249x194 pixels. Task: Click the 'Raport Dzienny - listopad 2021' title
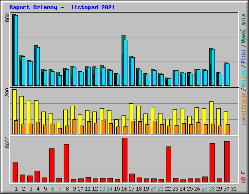coord(62,7)
